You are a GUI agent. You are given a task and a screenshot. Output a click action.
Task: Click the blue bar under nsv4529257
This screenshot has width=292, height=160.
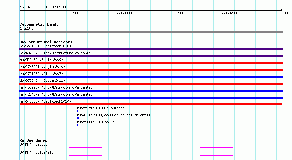coord(151,91)
